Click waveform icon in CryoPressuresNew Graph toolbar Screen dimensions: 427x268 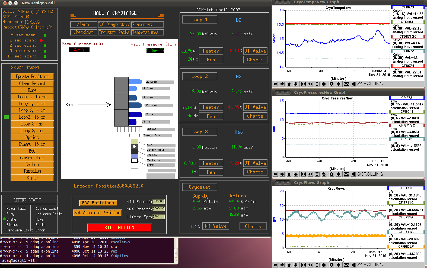346,174
